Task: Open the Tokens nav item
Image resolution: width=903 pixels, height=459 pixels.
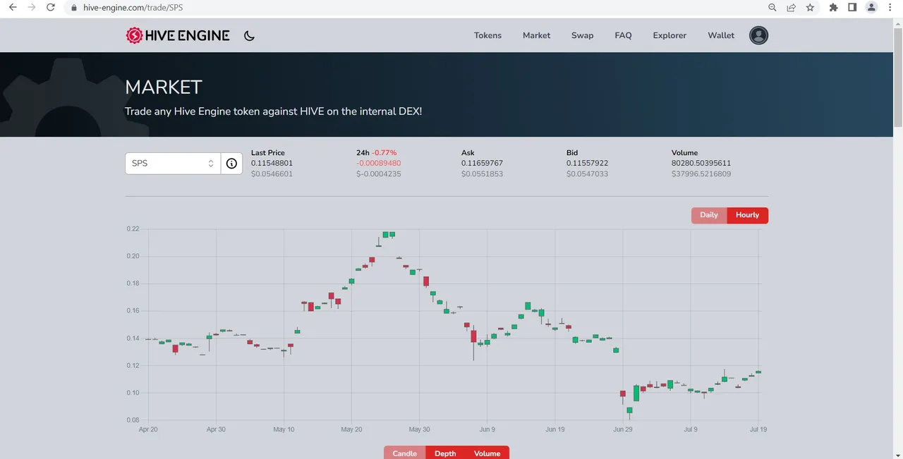Action: tap(487, 35)
